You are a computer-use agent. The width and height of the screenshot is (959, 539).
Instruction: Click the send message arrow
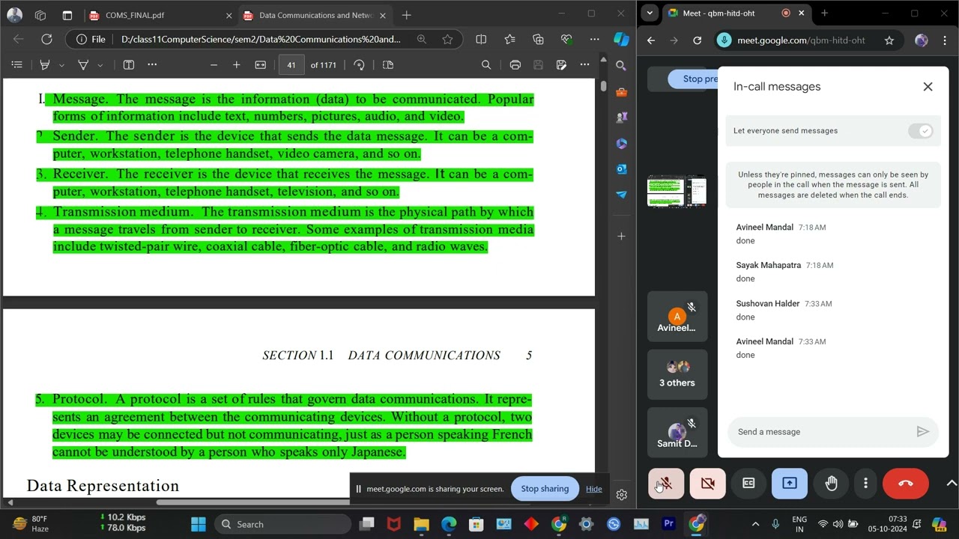pos(922,432)
